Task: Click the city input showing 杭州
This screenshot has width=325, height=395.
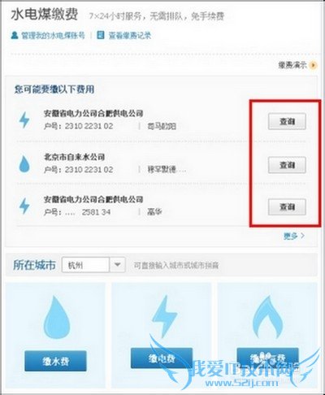Action: [x=85, y=265]
